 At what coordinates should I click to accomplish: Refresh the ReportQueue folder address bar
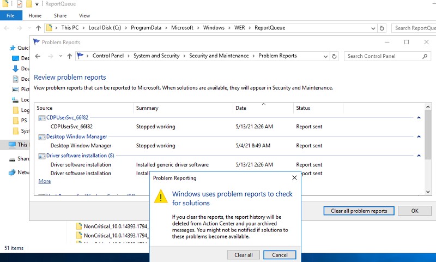pyautogui.click(x=382, y=28)
